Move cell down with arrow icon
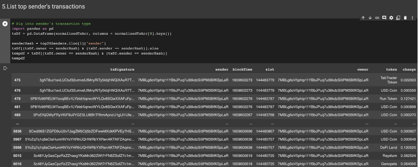Viewport: 418px width, 167px height. pyautogui.click(x=370, y=18)
